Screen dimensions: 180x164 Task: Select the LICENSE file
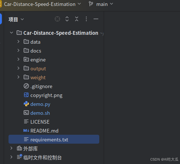click(x=40, y=122)
